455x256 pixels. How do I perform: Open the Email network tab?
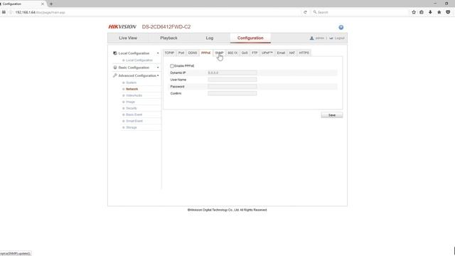[281, 53]
